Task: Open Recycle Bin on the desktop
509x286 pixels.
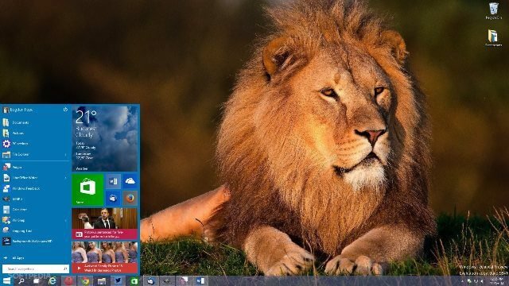Action: point(493,10)
